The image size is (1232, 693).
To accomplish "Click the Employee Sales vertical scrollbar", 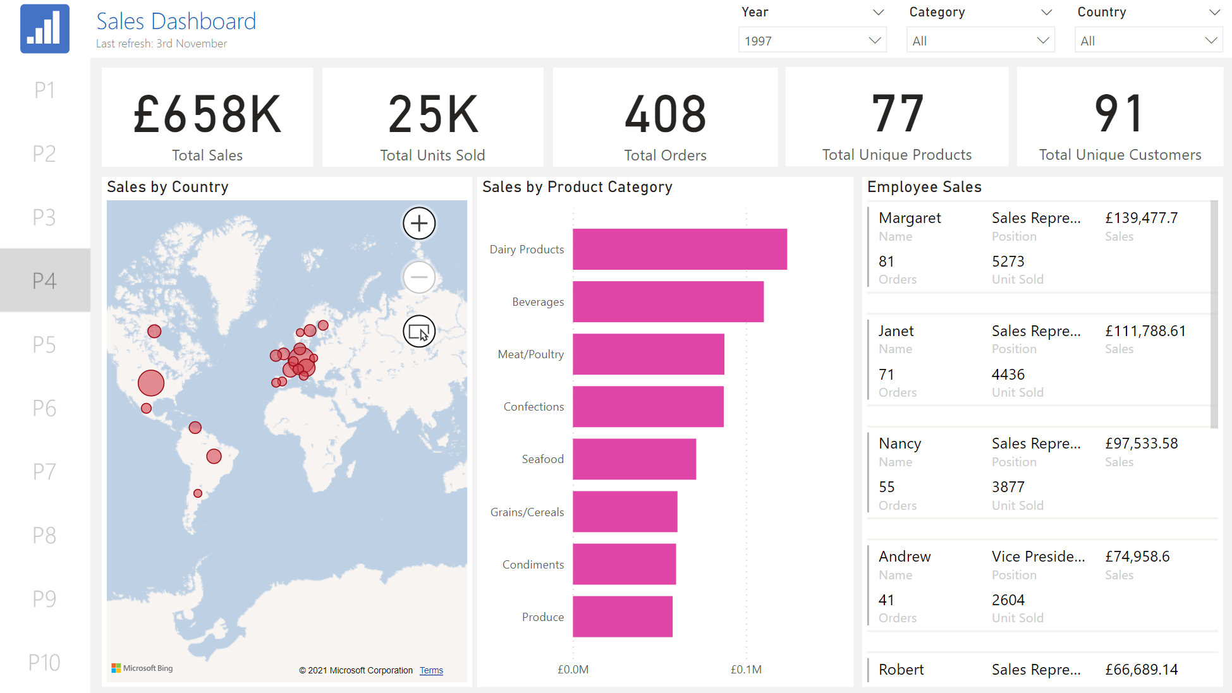I will pos(1214,314).
